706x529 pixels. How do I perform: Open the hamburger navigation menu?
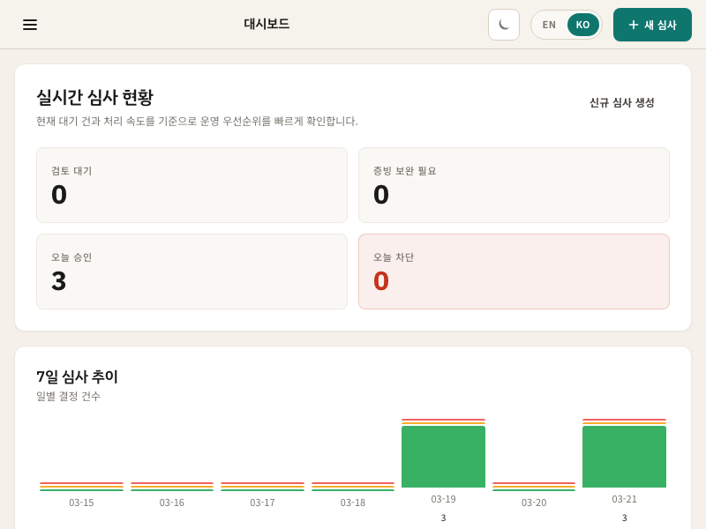tap(30, 25)
